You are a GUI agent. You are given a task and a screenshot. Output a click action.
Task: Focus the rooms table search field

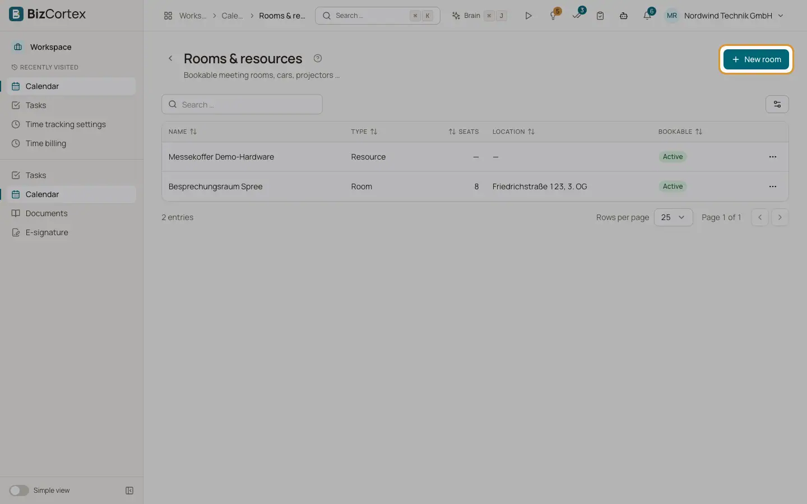point(242,104)
